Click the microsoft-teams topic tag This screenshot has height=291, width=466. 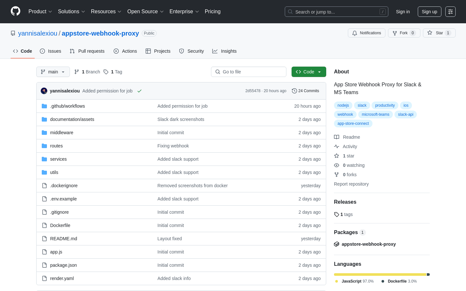(375, 114)
